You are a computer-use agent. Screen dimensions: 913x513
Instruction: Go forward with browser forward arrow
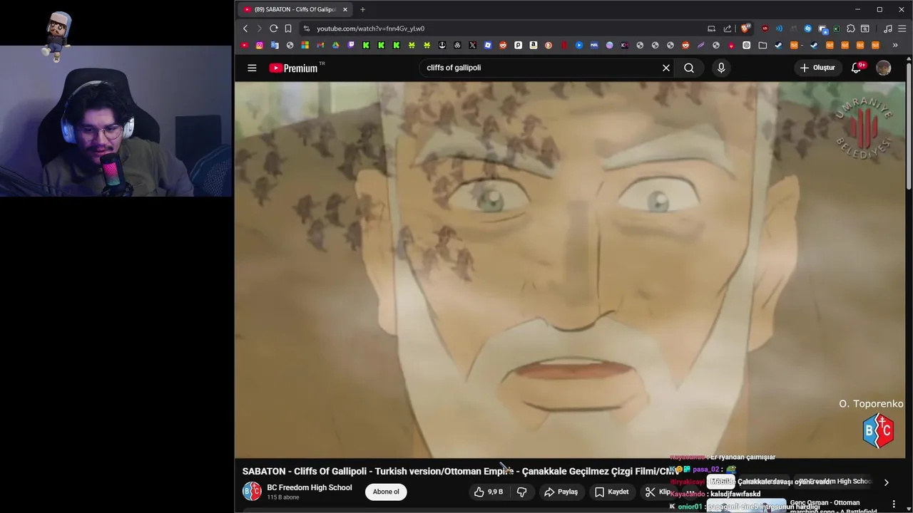coord(259,28)
